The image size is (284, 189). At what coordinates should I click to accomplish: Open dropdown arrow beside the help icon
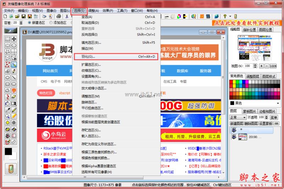pos(230,16)
